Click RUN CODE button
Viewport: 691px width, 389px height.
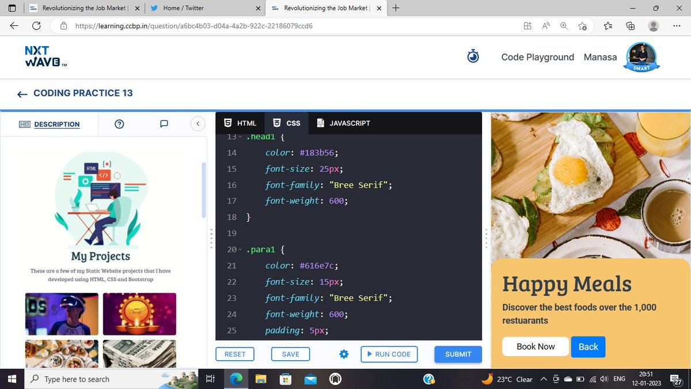pos(389,354)
